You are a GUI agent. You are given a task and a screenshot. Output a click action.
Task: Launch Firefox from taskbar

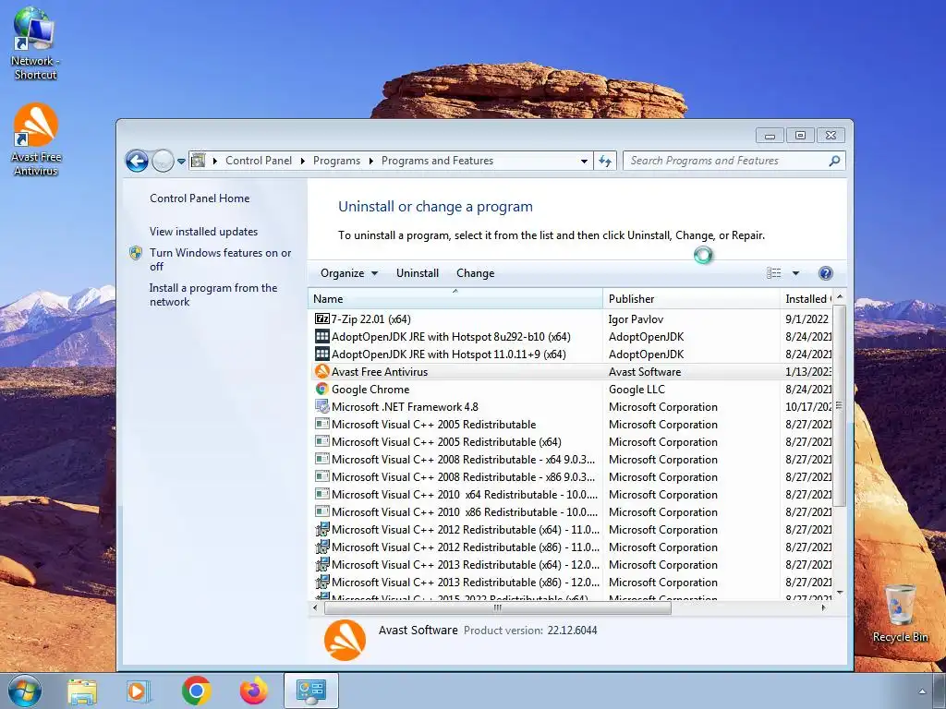253,691
